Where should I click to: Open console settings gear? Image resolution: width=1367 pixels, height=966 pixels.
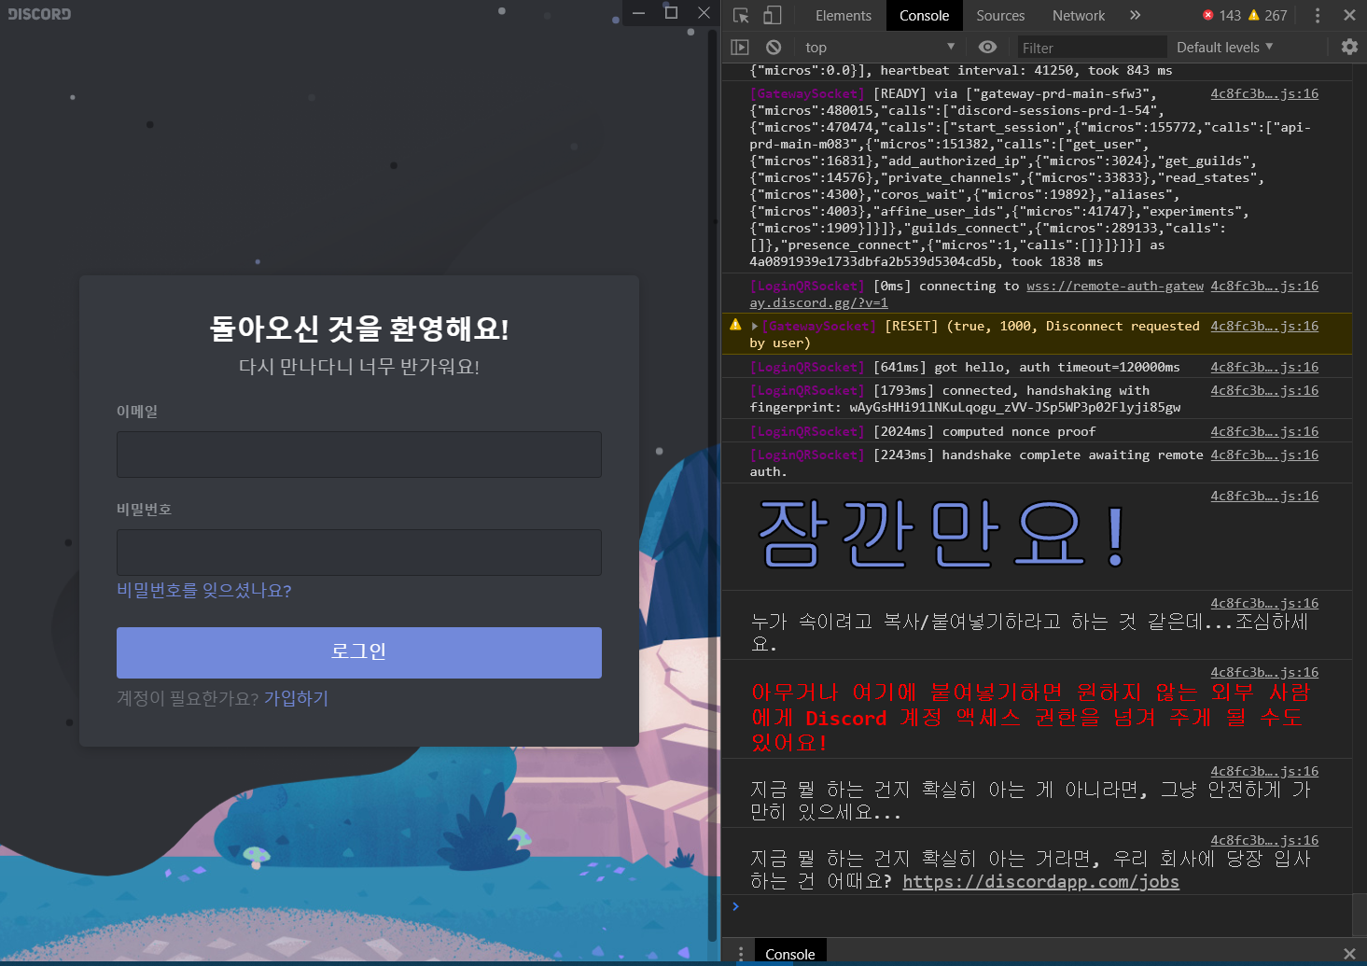[x=1349, y=47]
